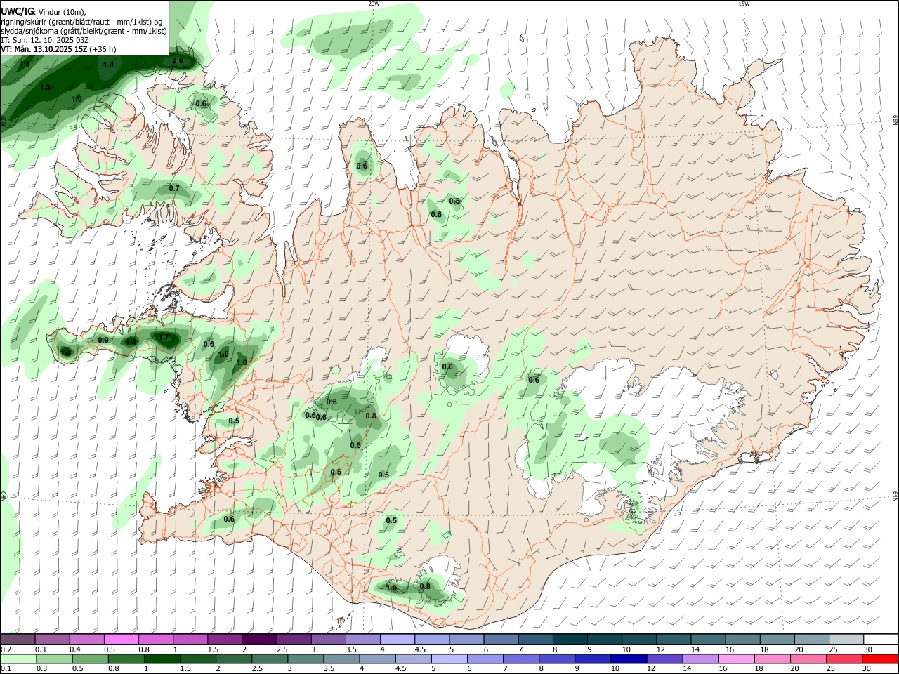Image resolution: width=899 pixels, height=674 pixels.
Task: Click the '12' label on the rain scale
Action: [x=651, y=669]
